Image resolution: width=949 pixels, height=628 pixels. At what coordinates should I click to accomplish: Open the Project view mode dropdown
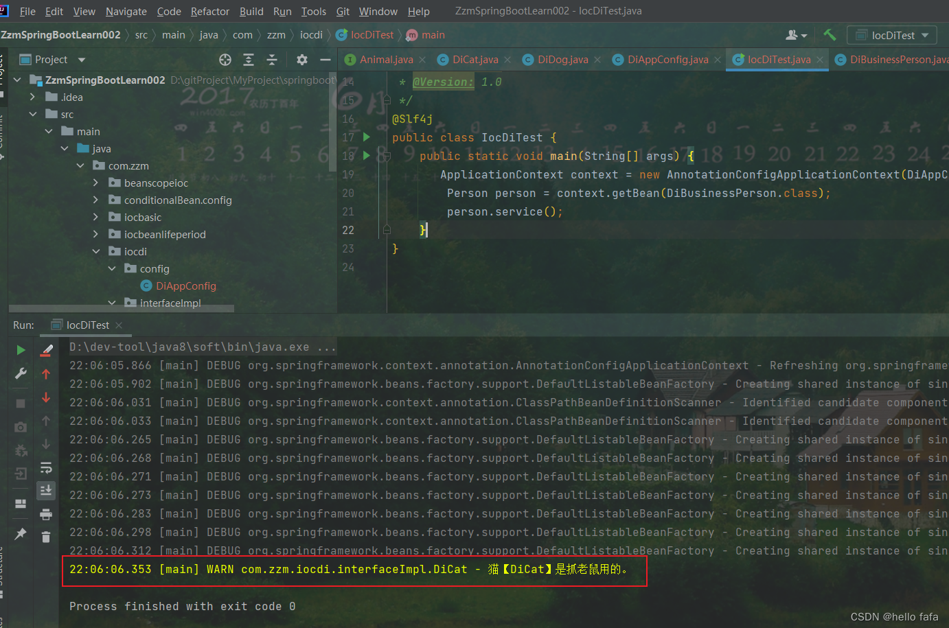[x=82, y=60]
